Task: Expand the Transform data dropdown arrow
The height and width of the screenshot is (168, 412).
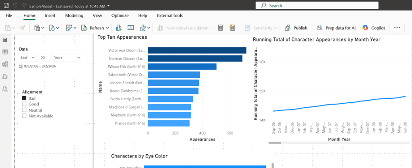Action: (x=75, y=28)
